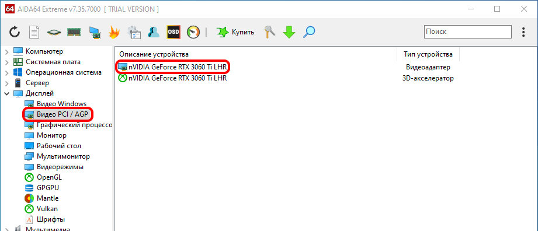Open the OSD panel icon

click(173, 32)
